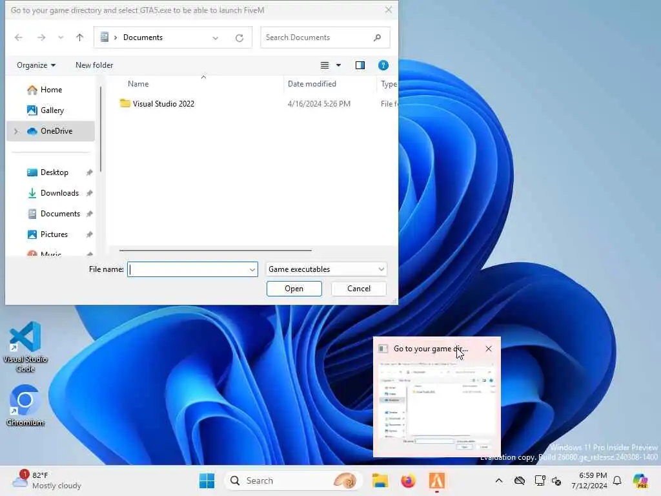
Task: Click the Documents address bar path
Action: point(143,37)
